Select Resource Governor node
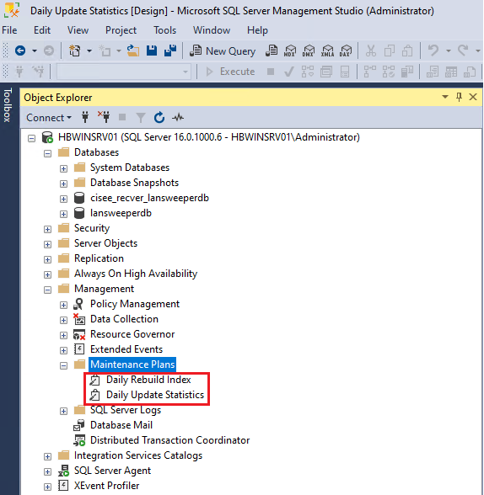 click(132, 334)
